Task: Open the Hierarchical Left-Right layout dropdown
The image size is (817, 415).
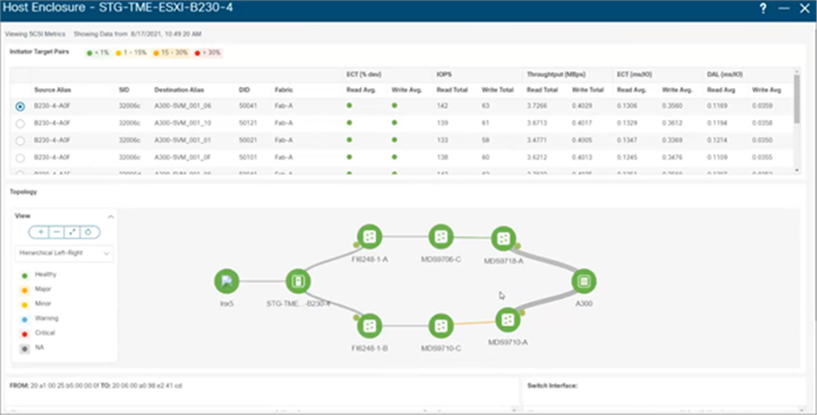Action: pyautogui.click(x=64, y=253)
